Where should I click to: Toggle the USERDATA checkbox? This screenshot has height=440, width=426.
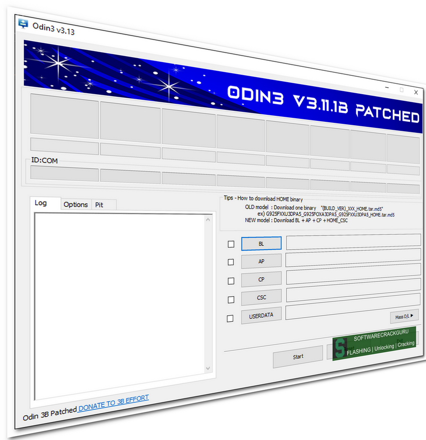click(230, 319)
